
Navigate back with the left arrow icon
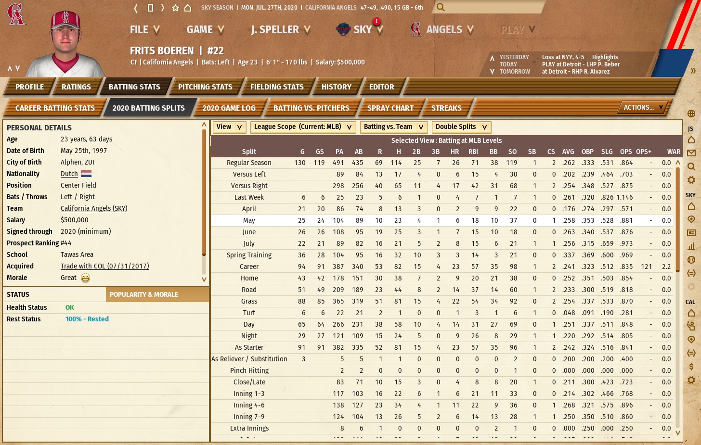(x=136, y=8)
